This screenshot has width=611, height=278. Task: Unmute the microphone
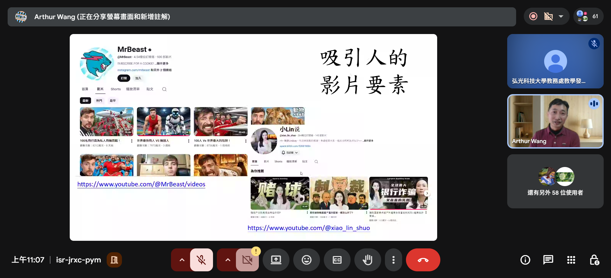coord(201,260)
